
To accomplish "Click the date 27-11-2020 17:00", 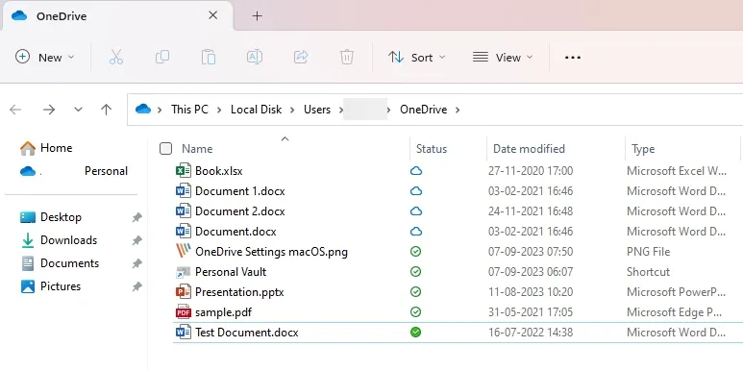I will (x=531, y=171).
